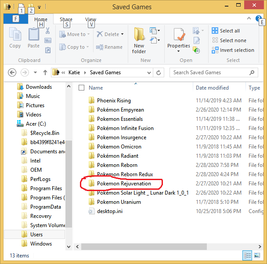Sort by the Type column header
The width and height of the screenshot is (267, 264).
[x=254, y=88]
